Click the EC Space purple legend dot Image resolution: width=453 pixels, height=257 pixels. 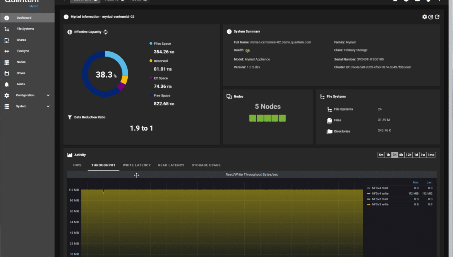[x=151, y=78]
